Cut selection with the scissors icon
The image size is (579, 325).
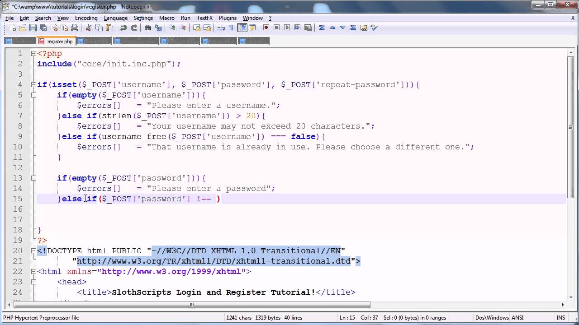(88, 28)
